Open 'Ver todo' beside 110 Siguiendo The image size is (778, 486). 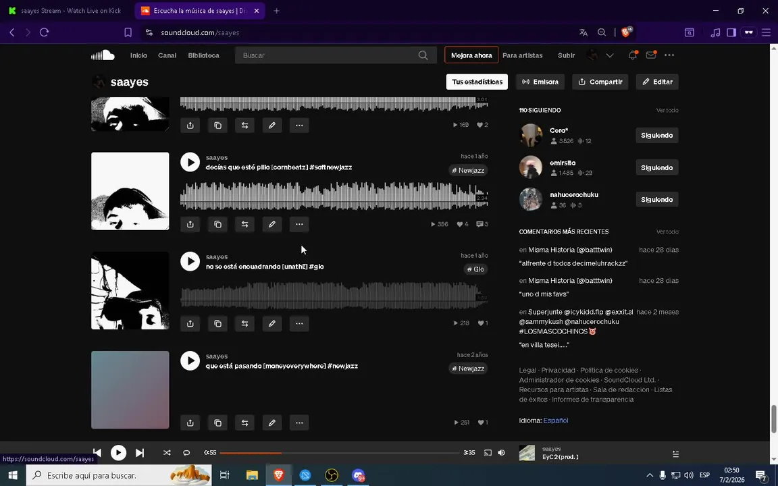click(x=667, y=110)
